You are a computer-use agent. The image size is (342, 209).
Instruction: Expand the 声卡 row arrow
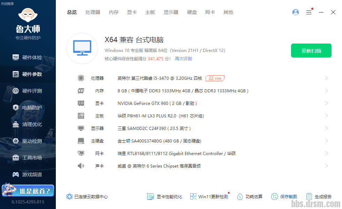326,166
